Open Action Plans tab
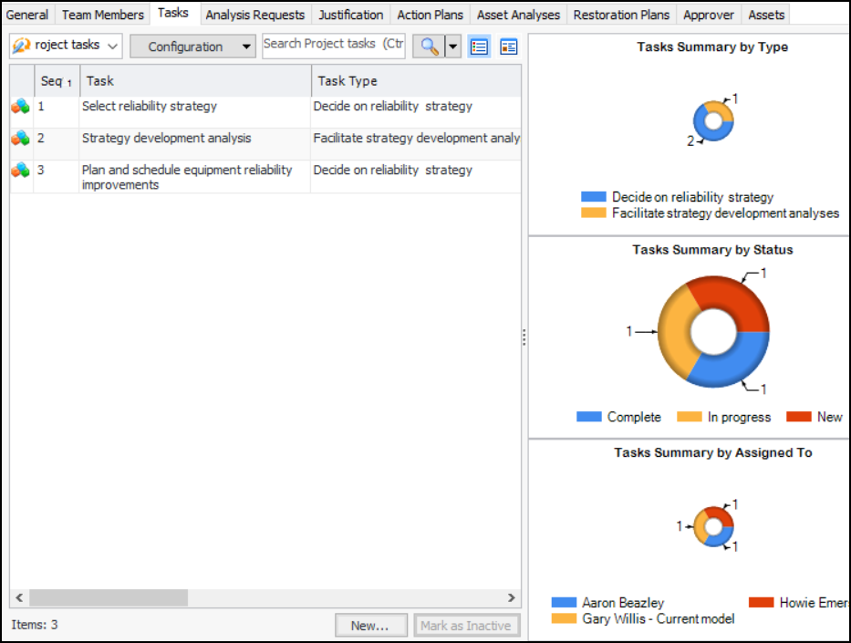This screenshot has width=851, height=643. pos(430,15)
